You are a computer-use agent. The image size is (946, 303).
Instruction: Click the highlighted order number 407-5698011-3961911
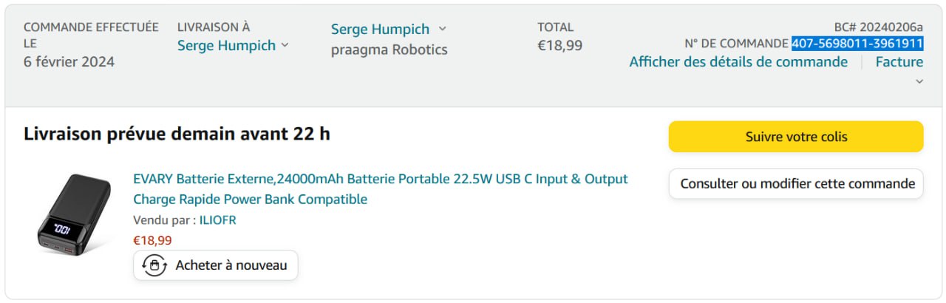point(857,44)
